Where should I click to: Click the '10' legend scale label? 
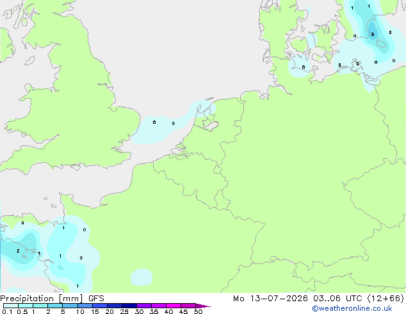80,311
